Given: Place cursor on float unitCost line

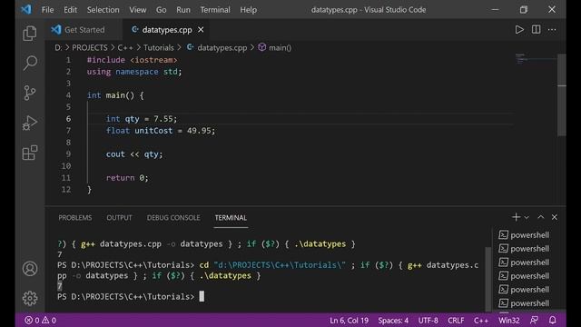Looking at the screenshot, I should [x=161, y=131].
